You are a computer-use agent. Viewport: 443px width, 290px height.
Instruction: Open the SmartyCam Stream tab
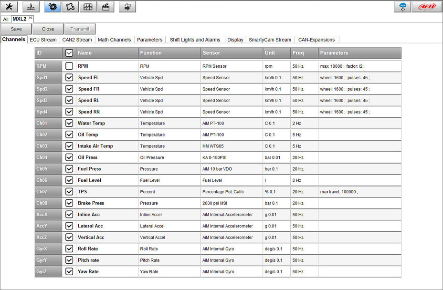coord(270,40)
